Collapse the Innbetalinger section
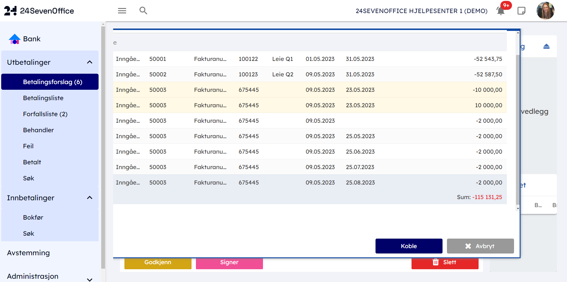The height and width of the screenshot is (282, 567). coord(90,198)
